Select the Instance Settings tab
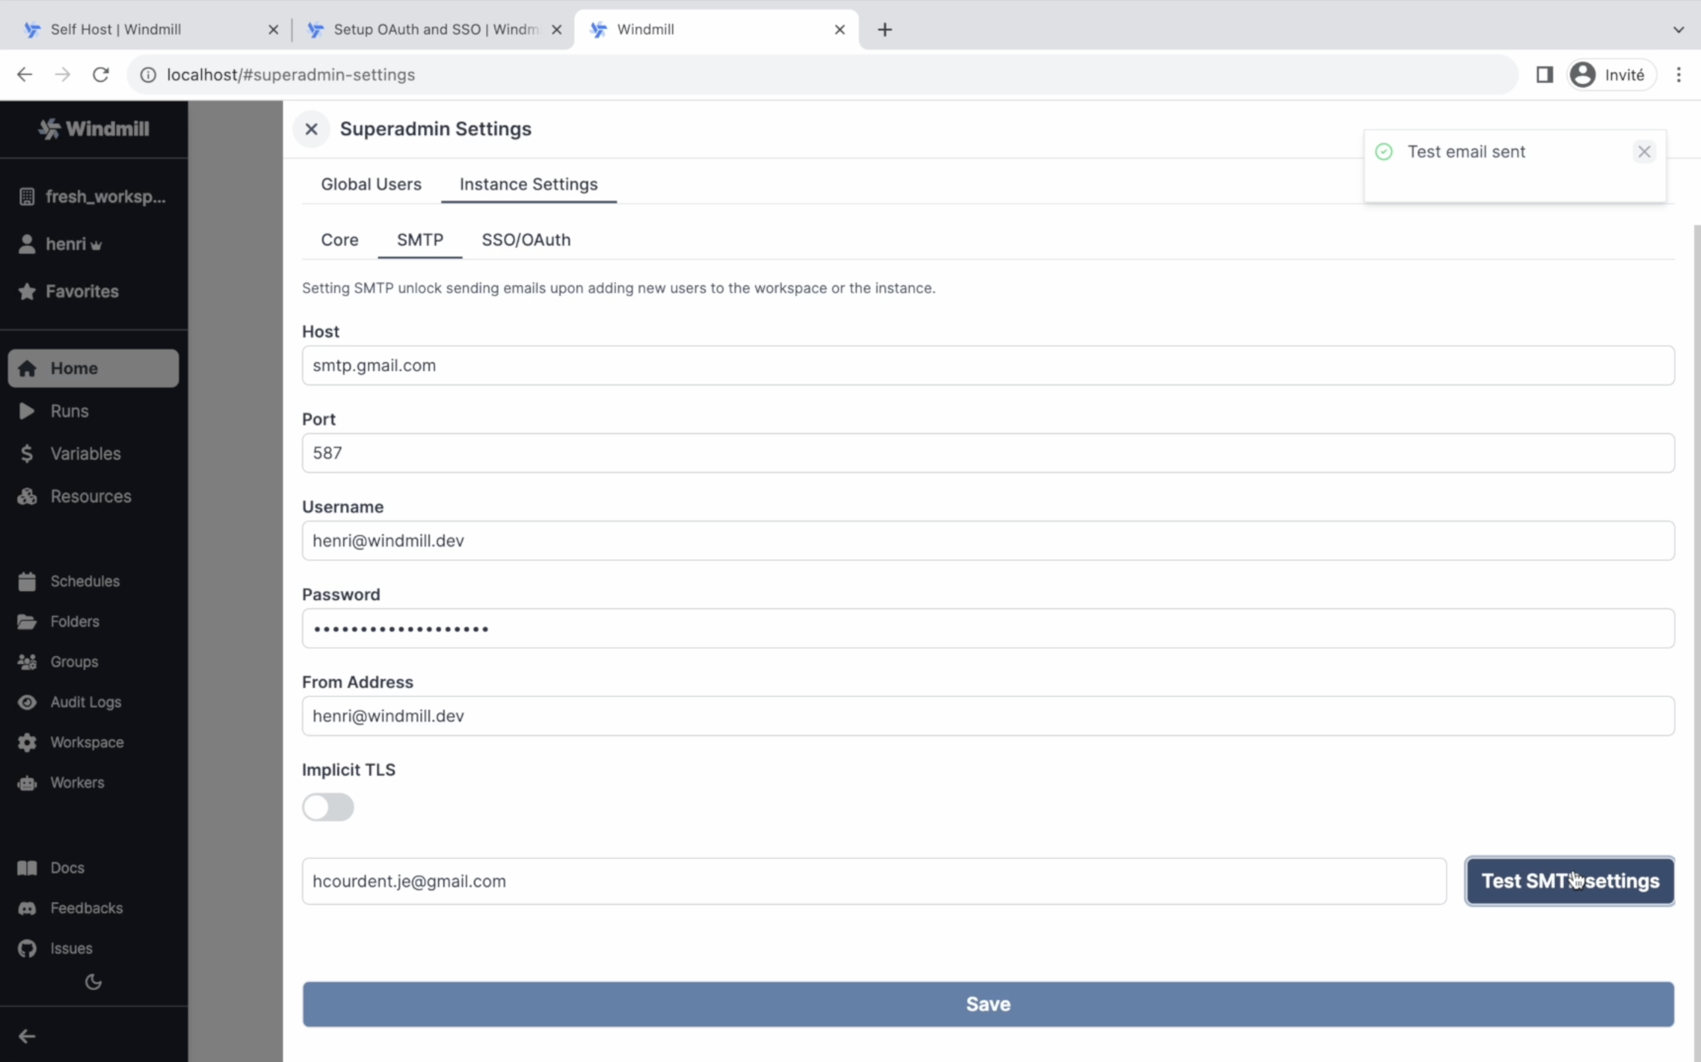The width and height of the screenshot is (1701, 1062). [529, 184]
